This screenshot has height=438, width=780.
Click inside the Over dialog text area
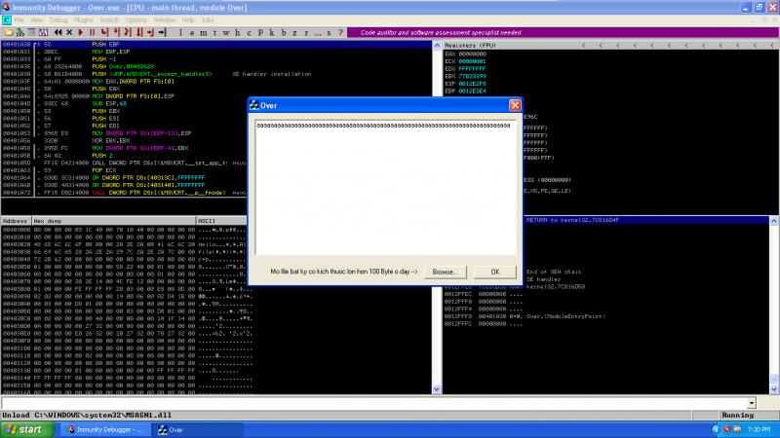(385, 188)
